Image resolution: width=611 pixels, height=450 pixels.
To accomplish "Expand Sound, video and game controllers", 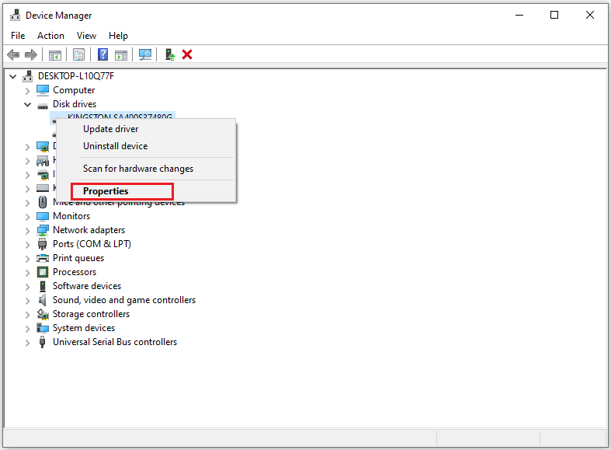I will click(x=27, y=301).
